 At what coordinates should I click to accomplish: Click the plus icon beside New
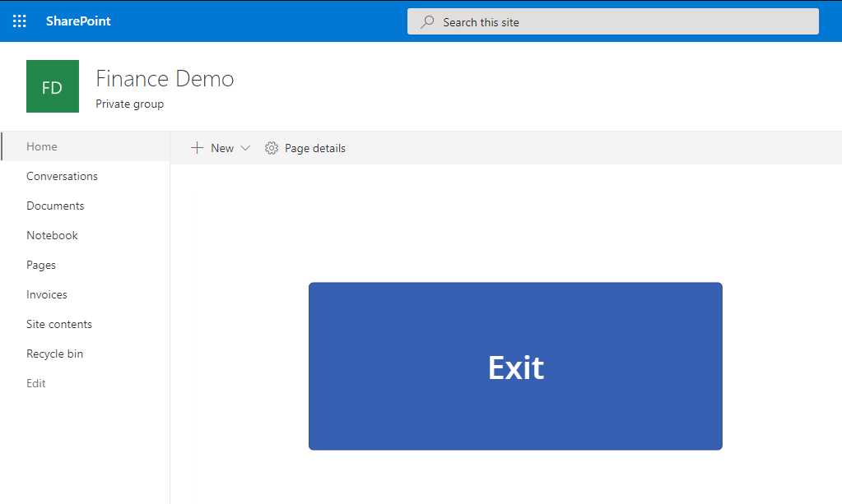coord(197,148)
